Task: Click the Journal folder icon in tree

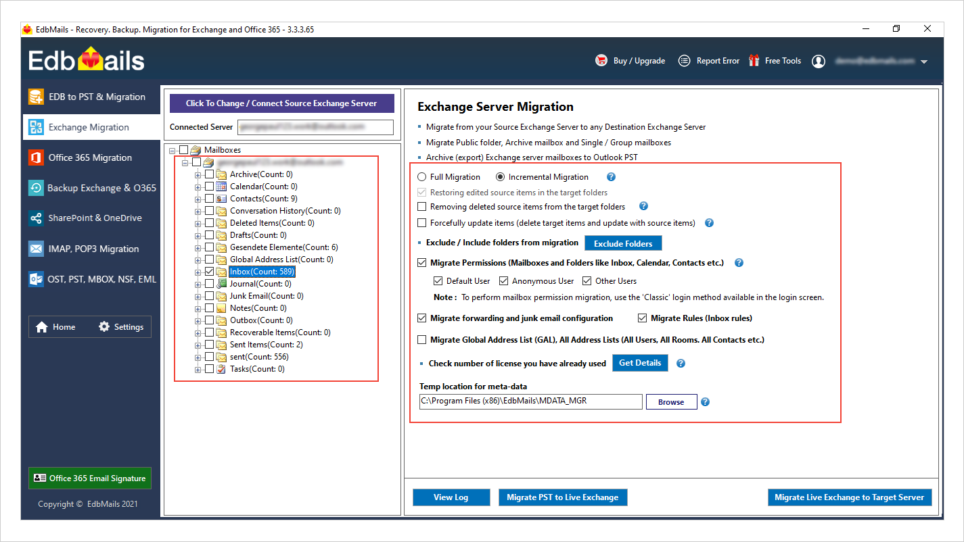Action: tap(221, 284)
